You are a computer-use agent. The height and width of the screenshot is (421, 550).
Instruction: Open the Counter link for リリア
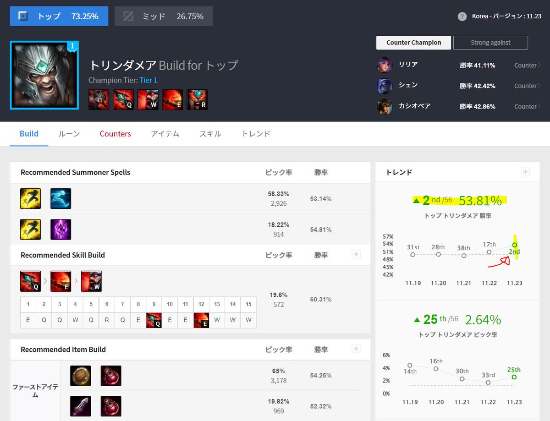[x=527, y=65]
